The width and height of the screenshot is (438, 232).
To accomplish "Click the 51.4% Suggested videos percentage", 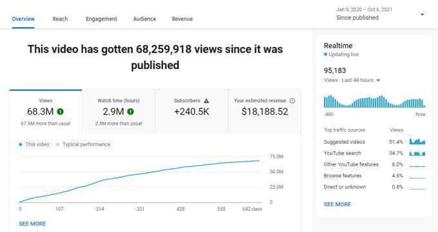I will tap(396, 142).
